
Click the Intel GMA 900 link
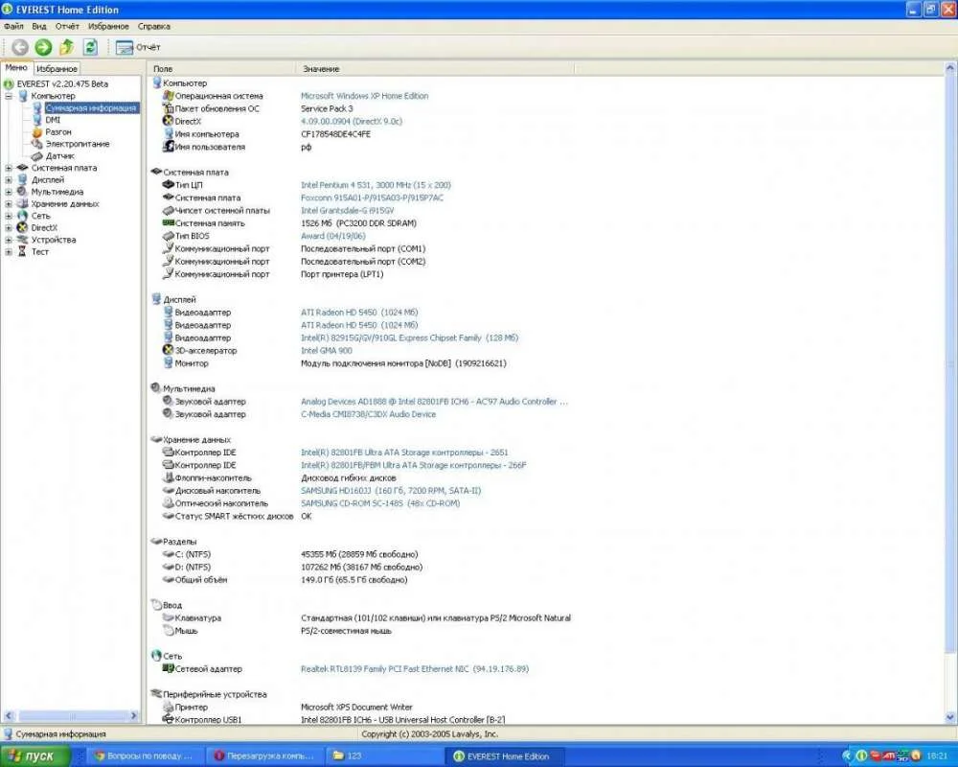click(327, 351)
